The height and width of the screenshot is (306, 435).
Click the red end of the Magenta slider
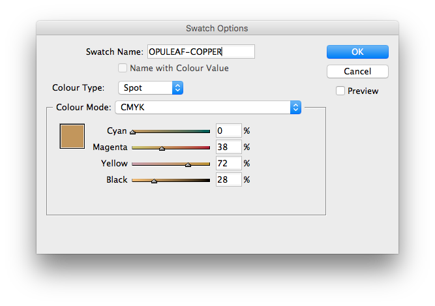(x=207, y=147)
